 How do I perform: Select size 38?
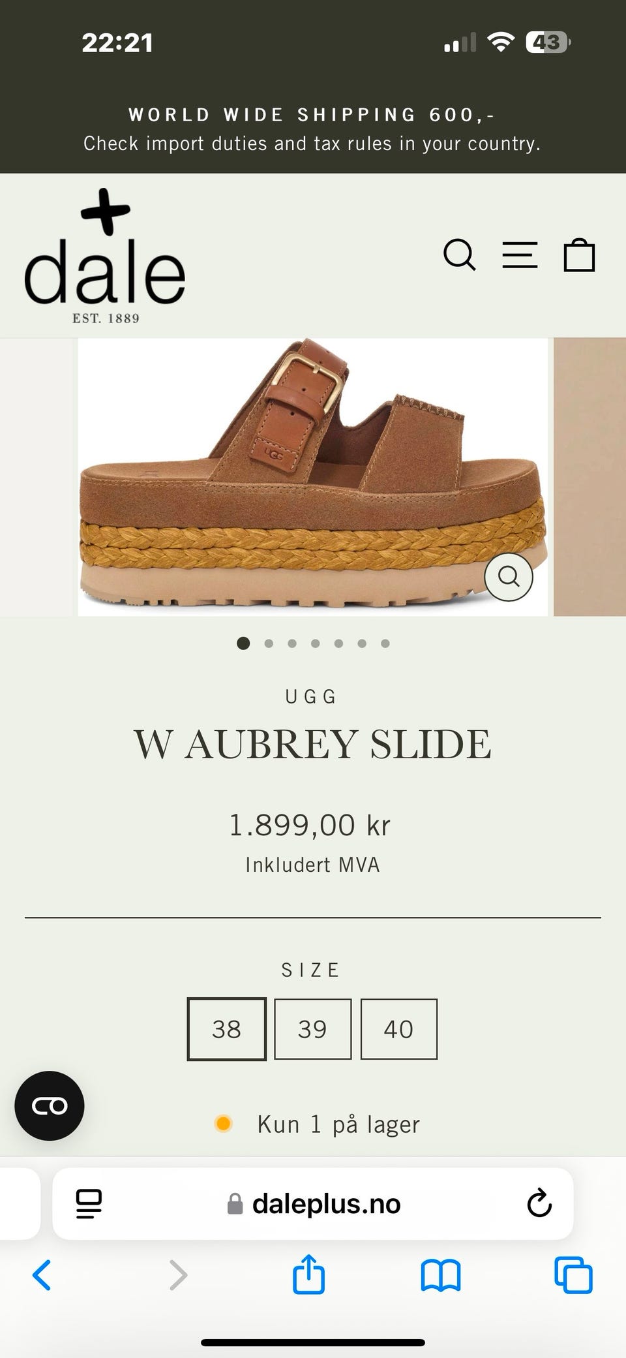226,1029
